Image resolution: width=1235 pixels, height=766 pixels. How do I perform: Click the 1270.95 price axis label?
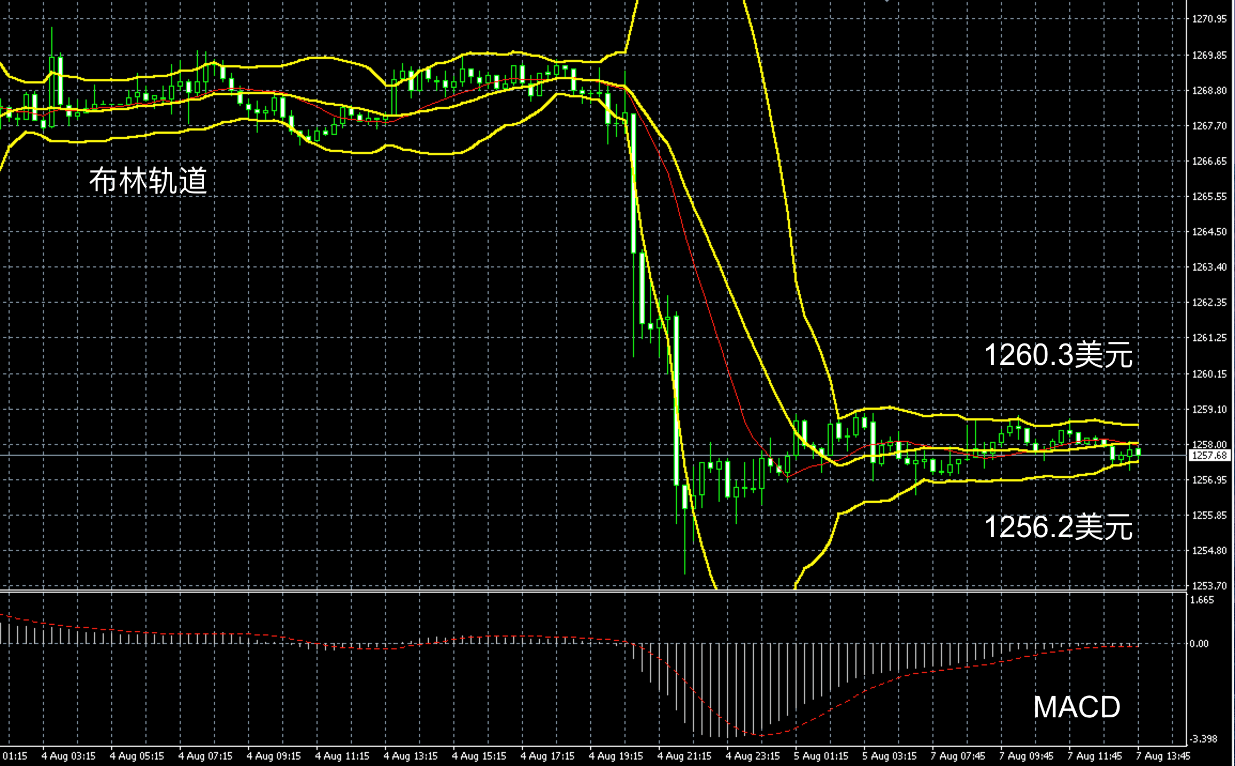(x=1209, y=19)
